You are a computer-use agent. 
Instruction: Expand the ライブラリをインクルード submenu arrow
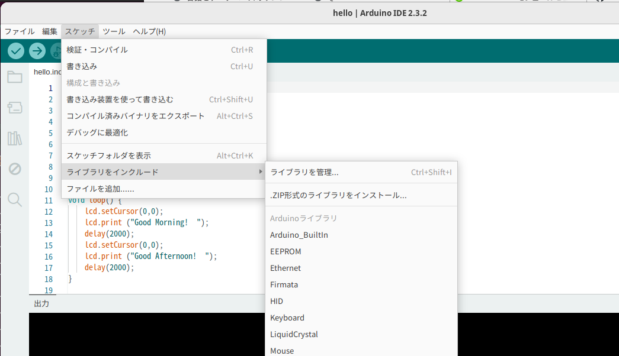[x=261, y=171]
